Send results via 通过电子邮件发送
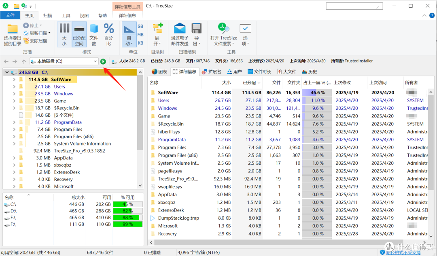The width and height of the screenshot is (437, 256). coord(180,34)
